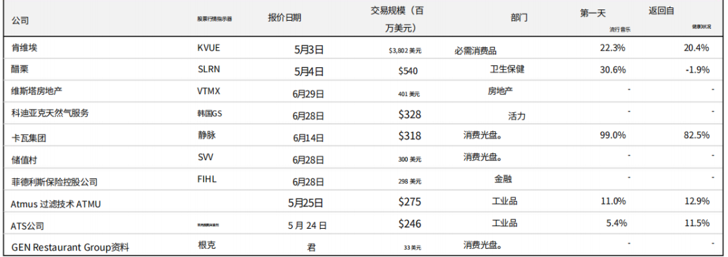Click 菲德利斯保险控股公司 company name

pos(55,182)
